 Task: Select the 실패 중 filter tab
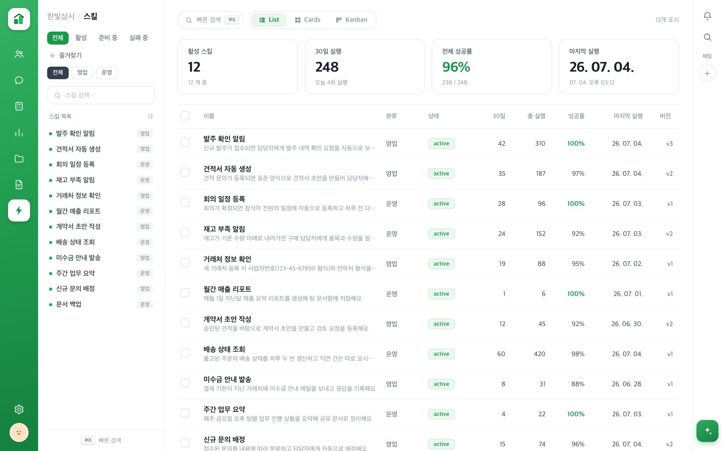[x=138, y=38]
